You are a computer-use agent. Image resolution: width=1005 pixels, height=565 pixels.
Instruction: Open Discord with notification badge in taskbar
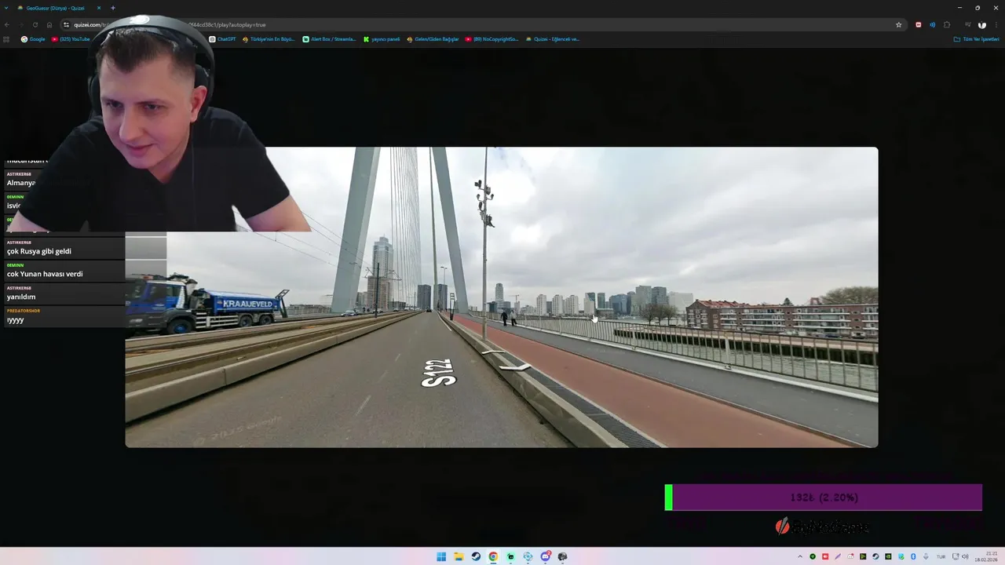(x=546, y=556)
